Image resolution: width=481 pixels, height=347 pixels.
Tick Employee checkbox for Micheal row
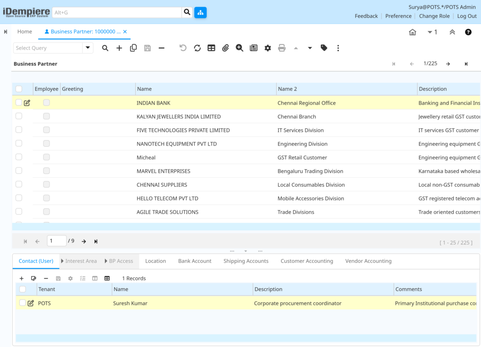pos(47,157)
